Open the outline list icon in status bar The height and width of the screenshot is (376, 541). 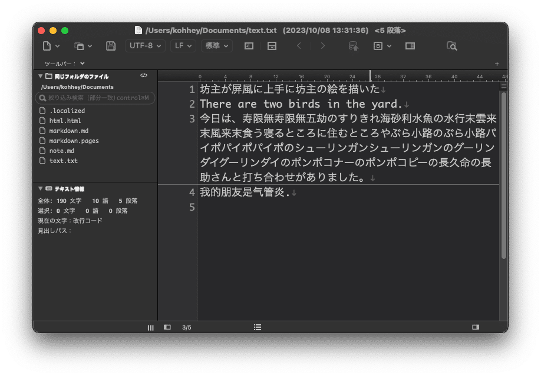258,327
